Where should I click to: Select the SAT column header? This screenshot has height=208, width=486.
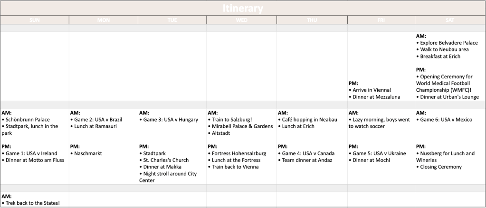click(x=450, y=20)
